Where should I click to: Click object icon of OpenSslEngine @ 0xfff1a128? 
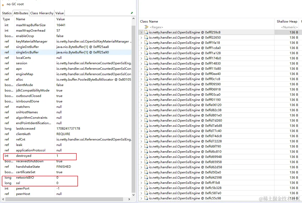point(146,53)
